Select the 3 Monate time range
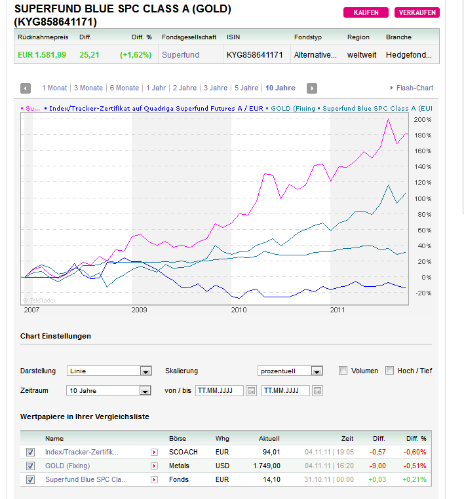 [88, 88]
